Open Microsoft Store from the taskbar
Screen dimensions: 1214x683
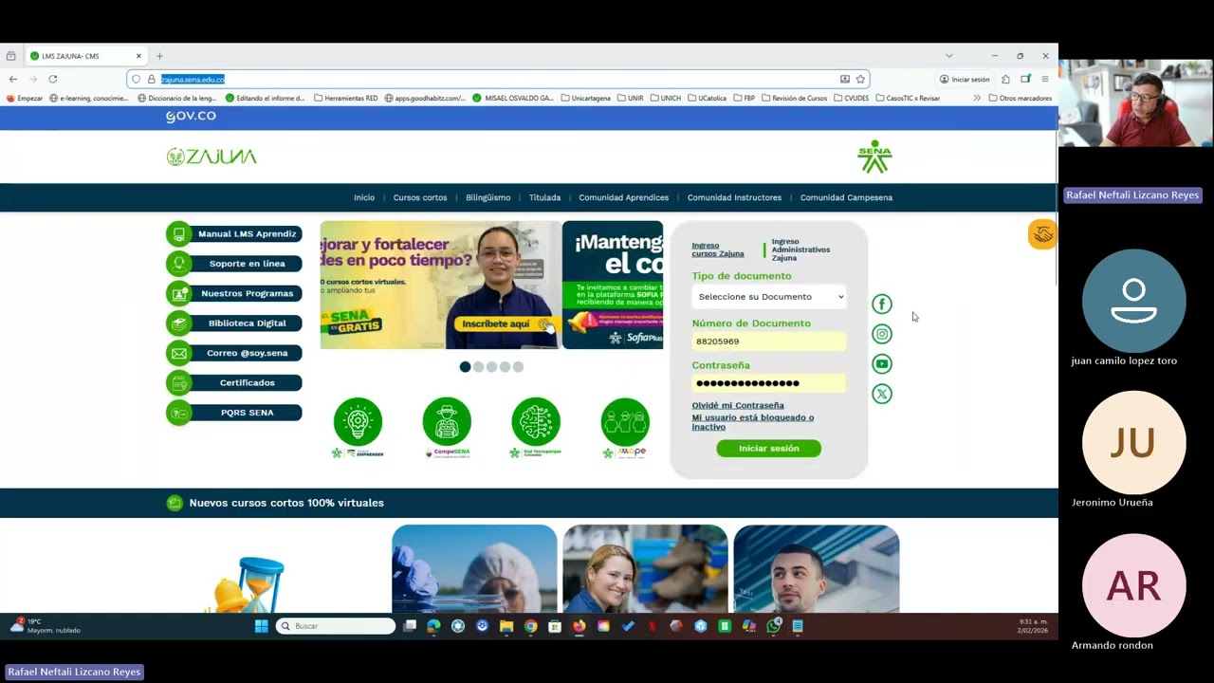click(x=555, y=626)
